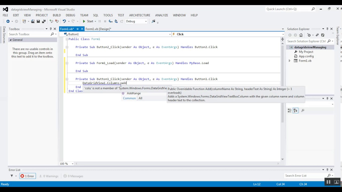Collapse the Public Class Form1 region
This screenshot has width=342, height=192.
point(67,39)
